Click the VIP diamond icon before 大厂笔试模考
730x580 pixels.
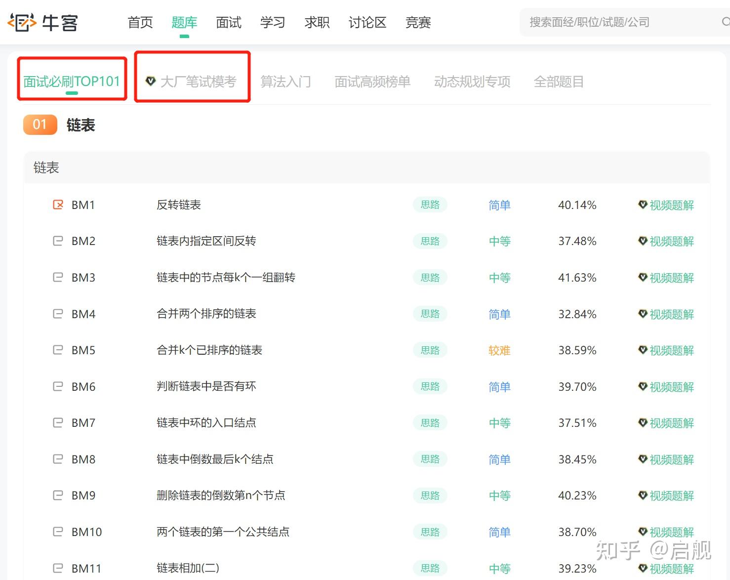pyautogui.click(x=151, y=81)
